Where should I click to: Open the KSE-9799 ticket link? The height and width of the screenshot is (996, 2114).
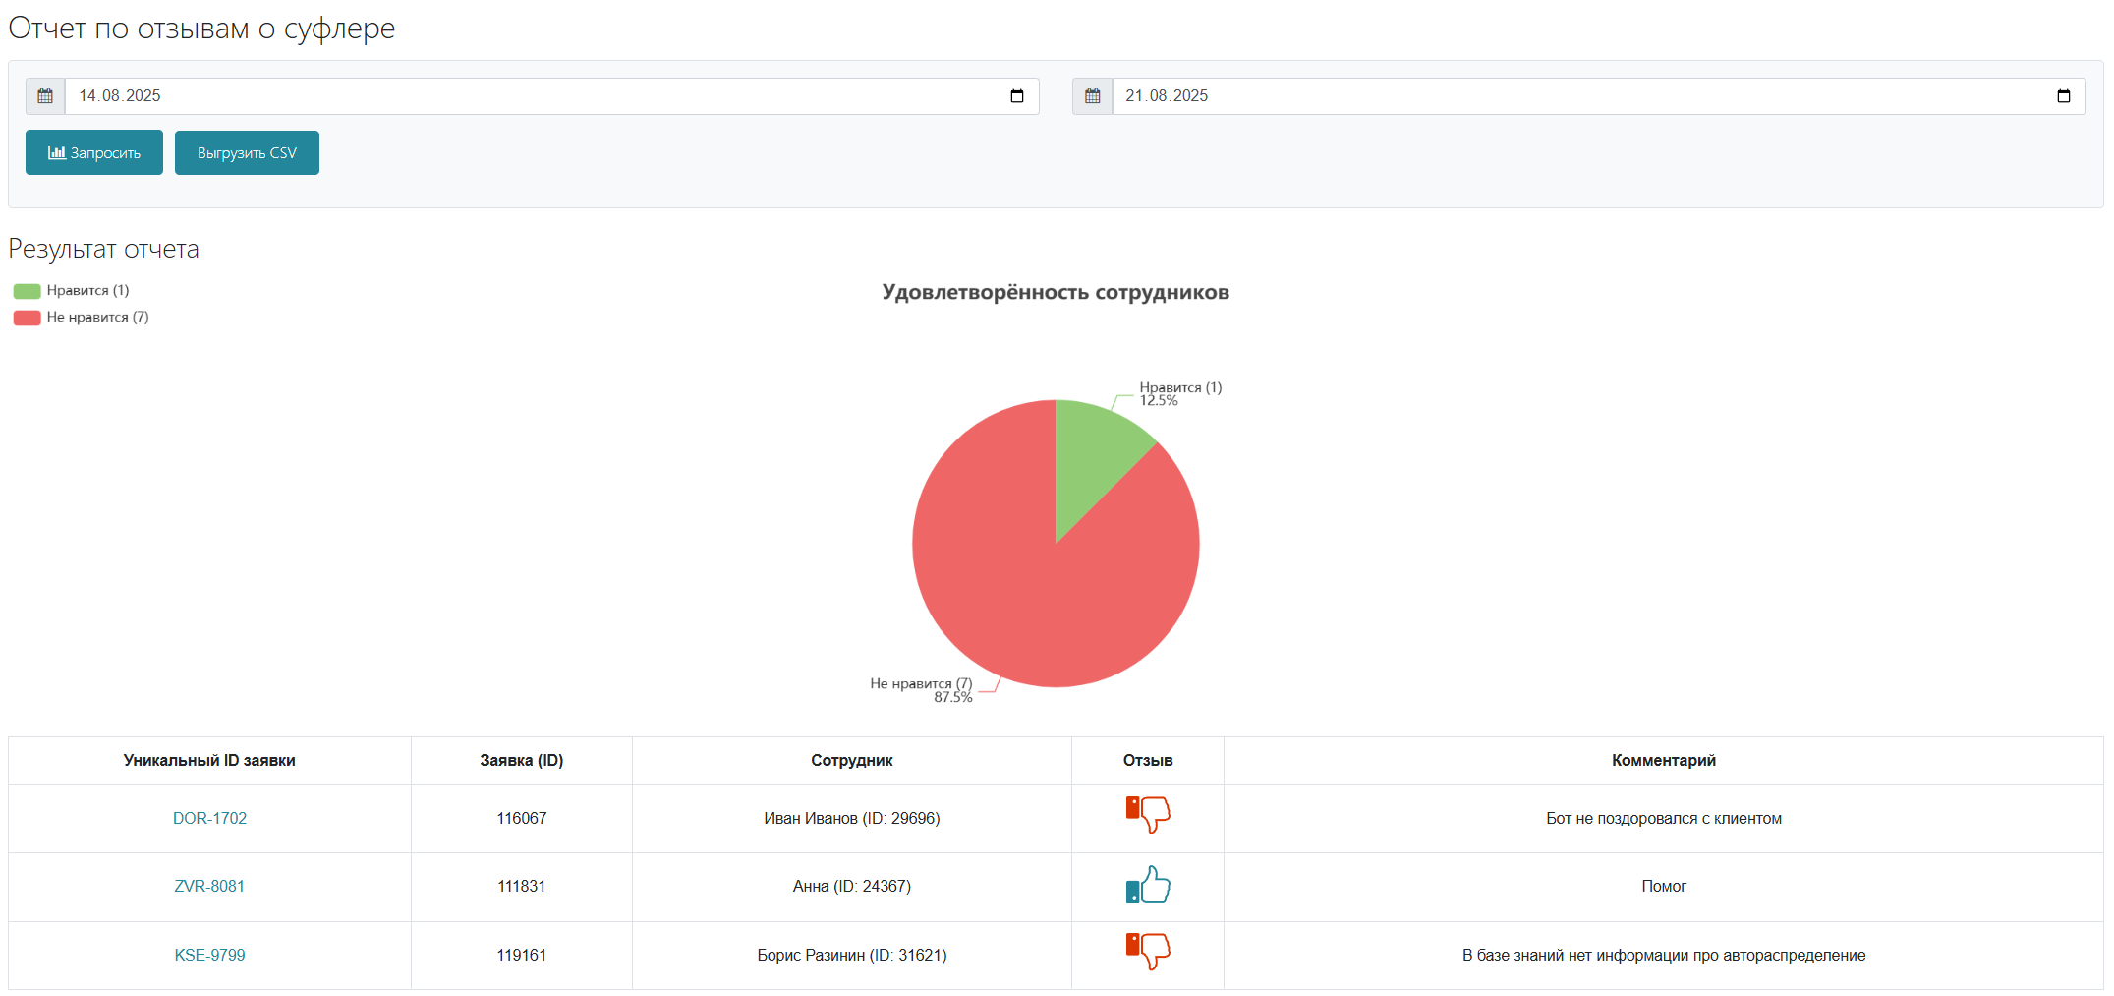click(x=209, y=955)
